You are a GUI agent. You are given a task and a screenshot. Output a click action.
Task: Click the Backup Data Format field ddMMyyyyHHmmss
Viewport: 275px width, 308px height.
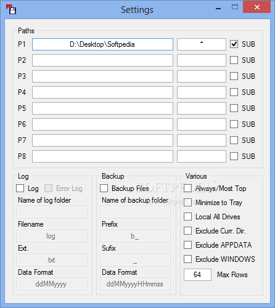click(135, 284)
